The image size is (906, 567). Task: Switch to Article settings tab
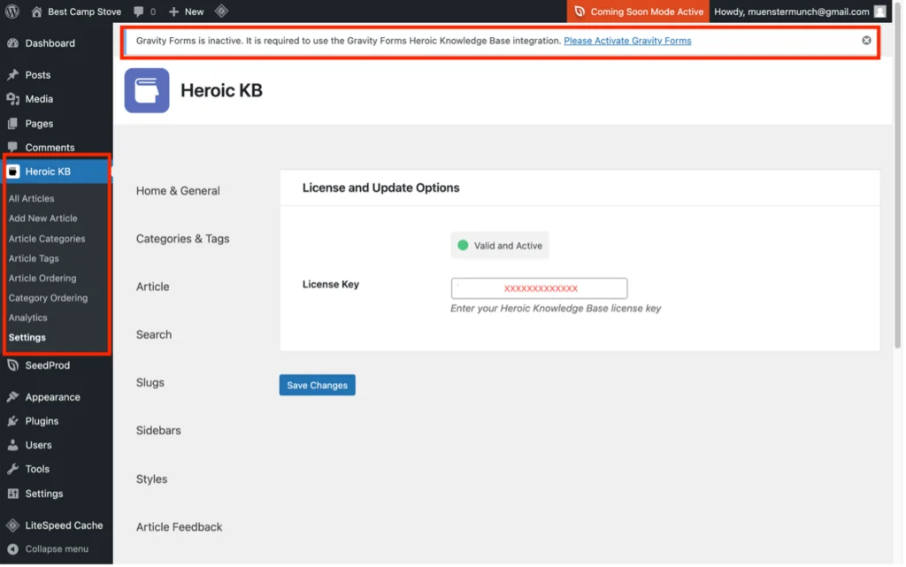(152, 287)
